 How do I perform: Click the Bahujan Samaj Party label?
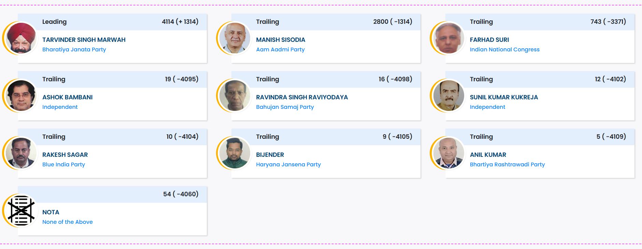pos(285,107)
